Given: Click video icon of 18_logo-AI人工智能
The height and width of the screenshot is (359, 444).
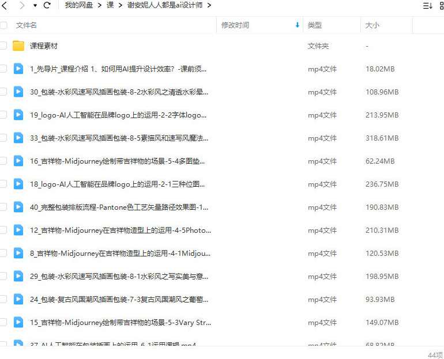Looking at the screenshot, I should 18,184.
